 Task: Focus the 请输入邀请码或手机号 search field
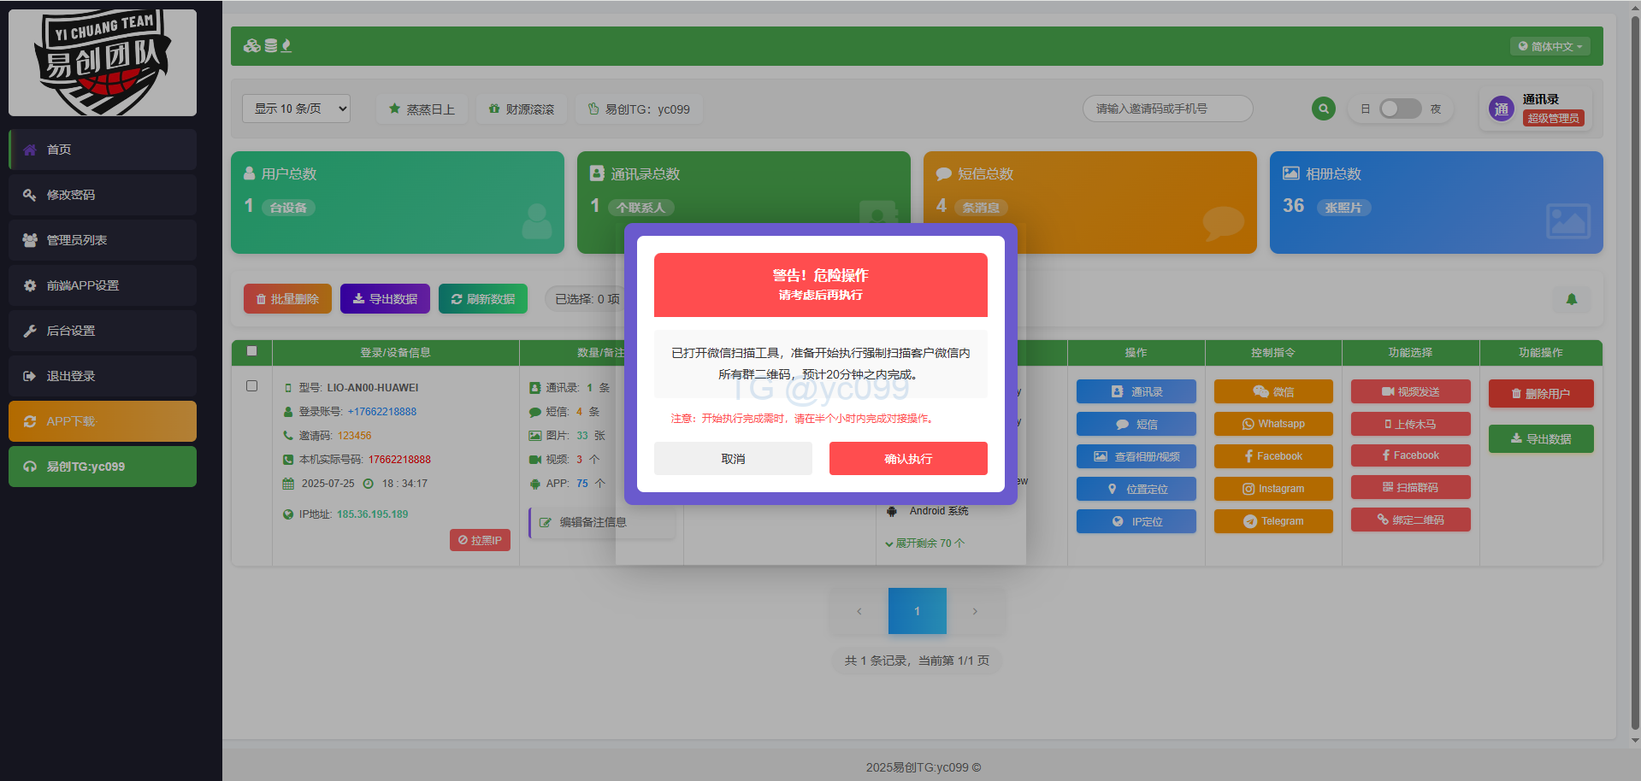point(1167,109)
